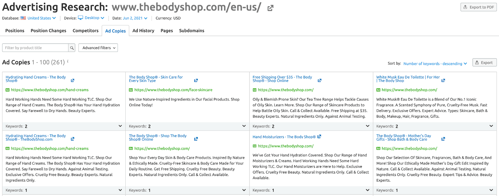
Task: Click the desktop monitor device icon
Action: pos(80,18)
